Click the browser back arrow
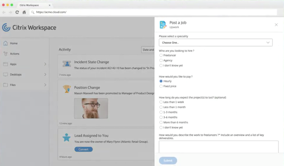Viewport: 284px width, 166px height. tap(4, 12)
